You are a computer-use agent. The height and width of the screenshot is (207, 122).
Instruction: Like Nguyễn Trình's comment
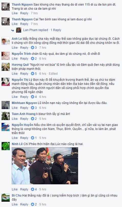point(15,58)
